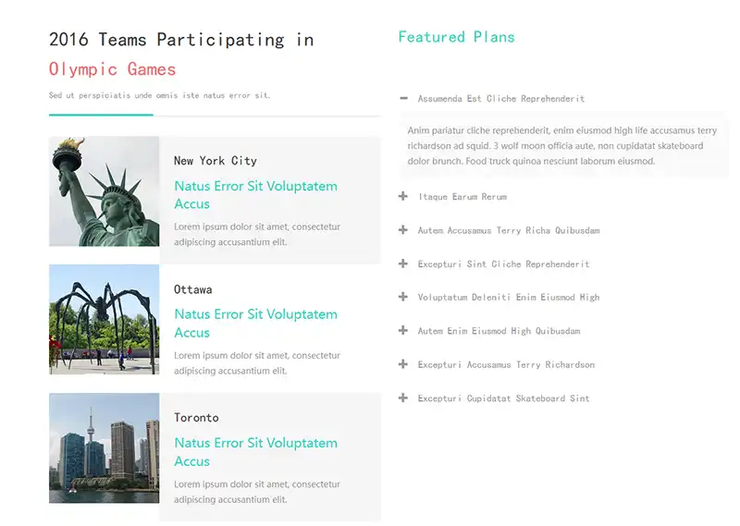Open the Toronto skyline photo

[x=104, y=448]
